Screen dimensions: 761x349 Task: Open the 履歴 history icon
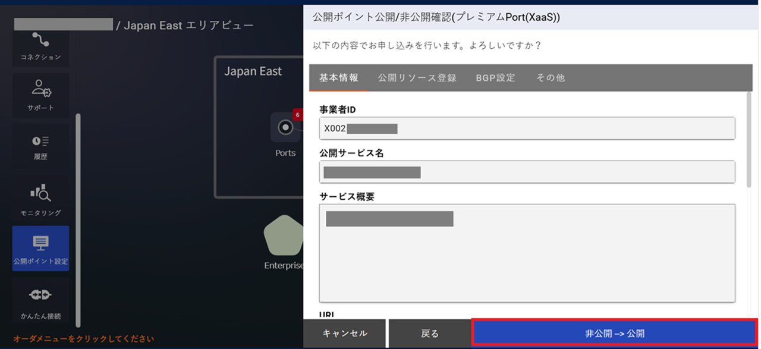coord(40,144)
